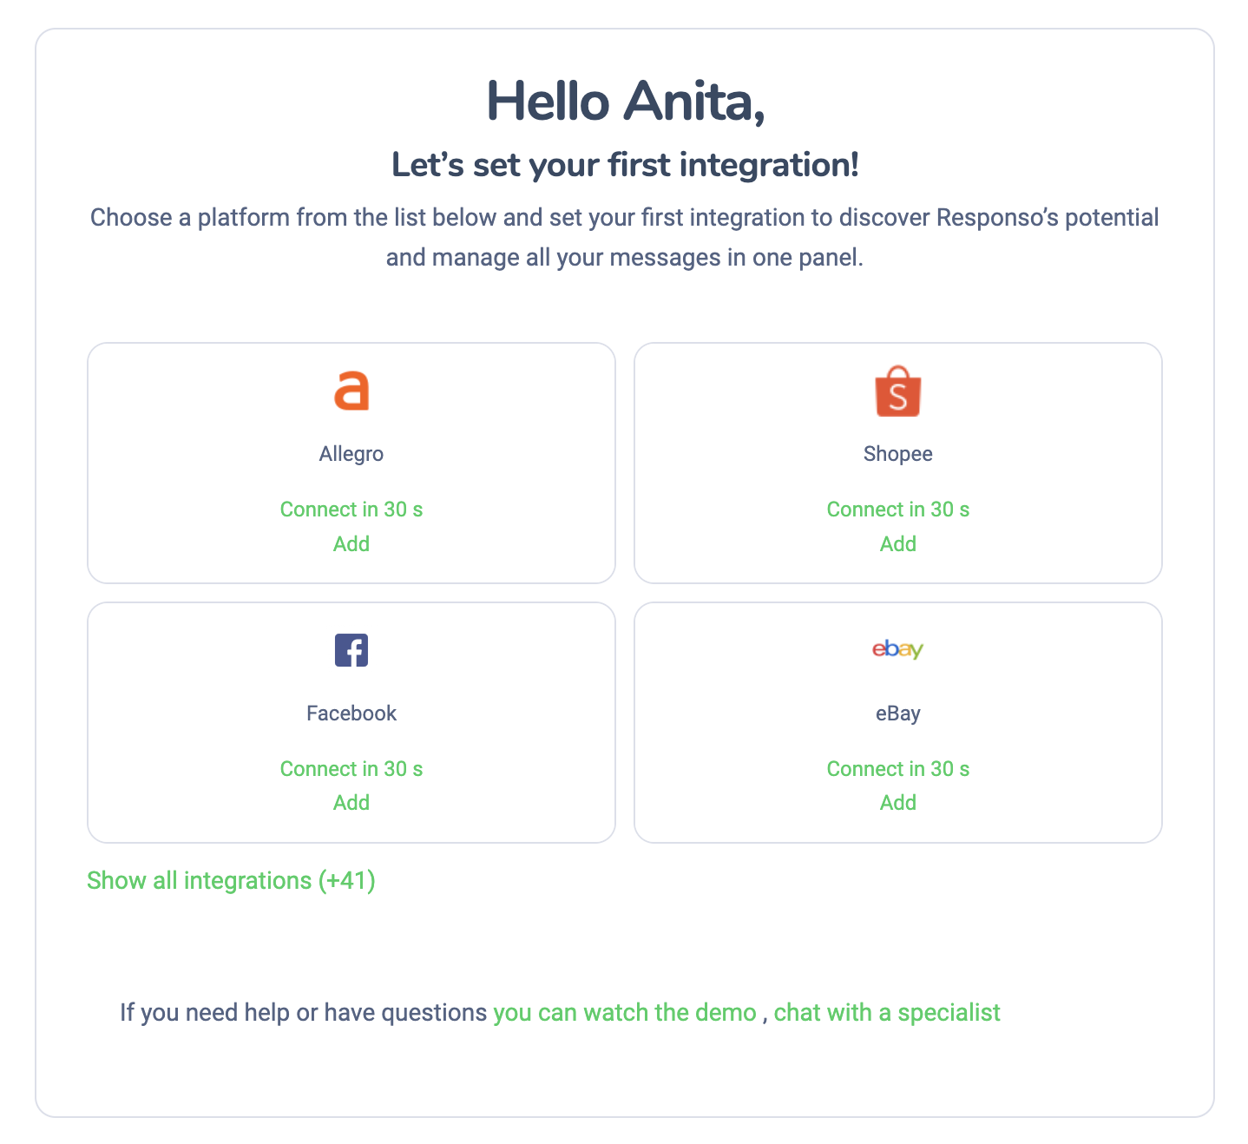Click the Allegro logo icon
Screen dimensions: 1248x1144
tap(351, 391)
